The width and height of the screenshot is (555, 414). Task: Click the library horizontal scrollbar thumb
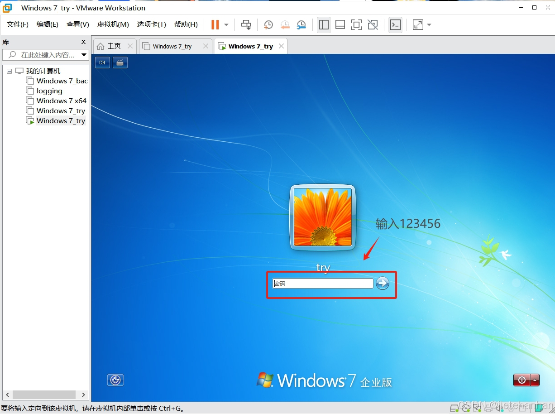click(44, 395)
